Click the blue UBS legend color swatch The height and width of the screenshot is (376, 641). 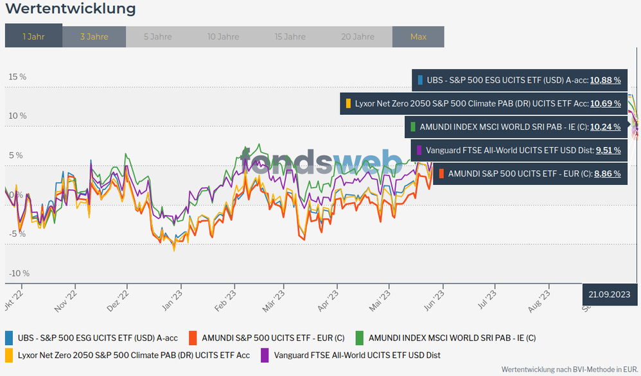[9, 338]
